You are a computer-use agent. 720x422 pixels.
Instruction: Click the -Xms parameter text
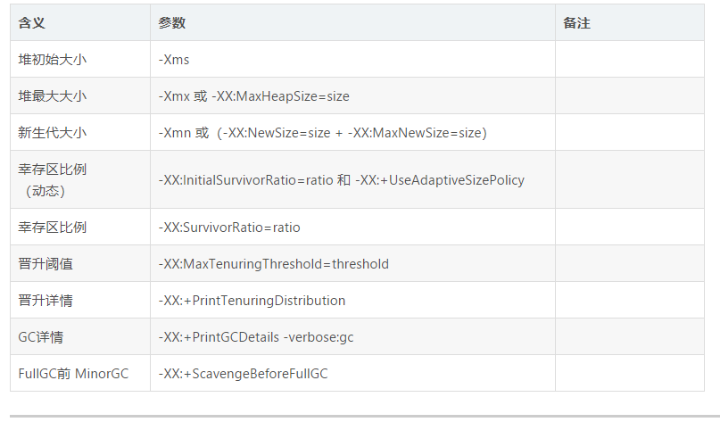coord(174,60)
